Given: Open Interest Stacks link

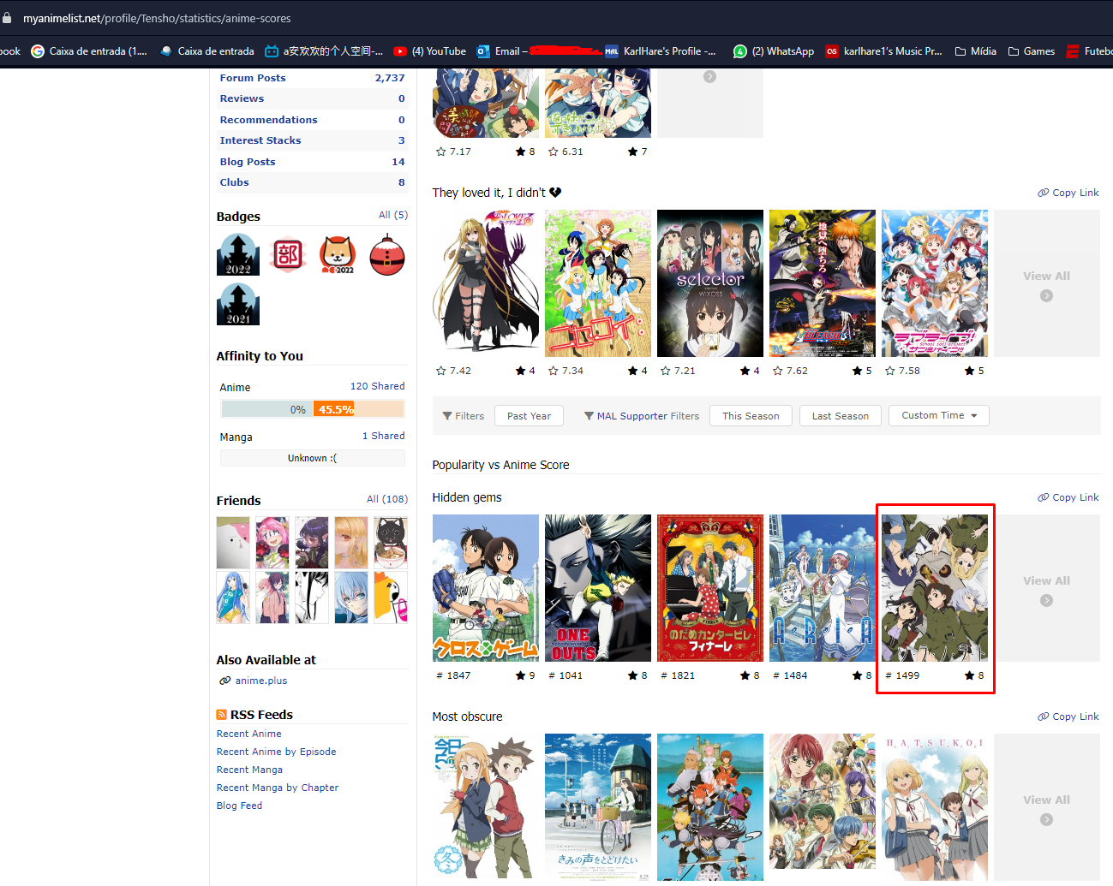Looking at the screenshot, I should click(x=260, y=140).
